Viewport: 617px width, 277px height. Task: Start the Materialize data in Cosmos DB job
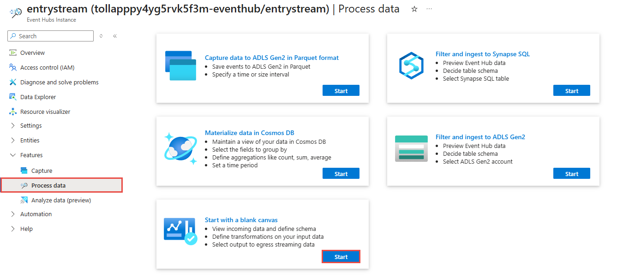341,174
